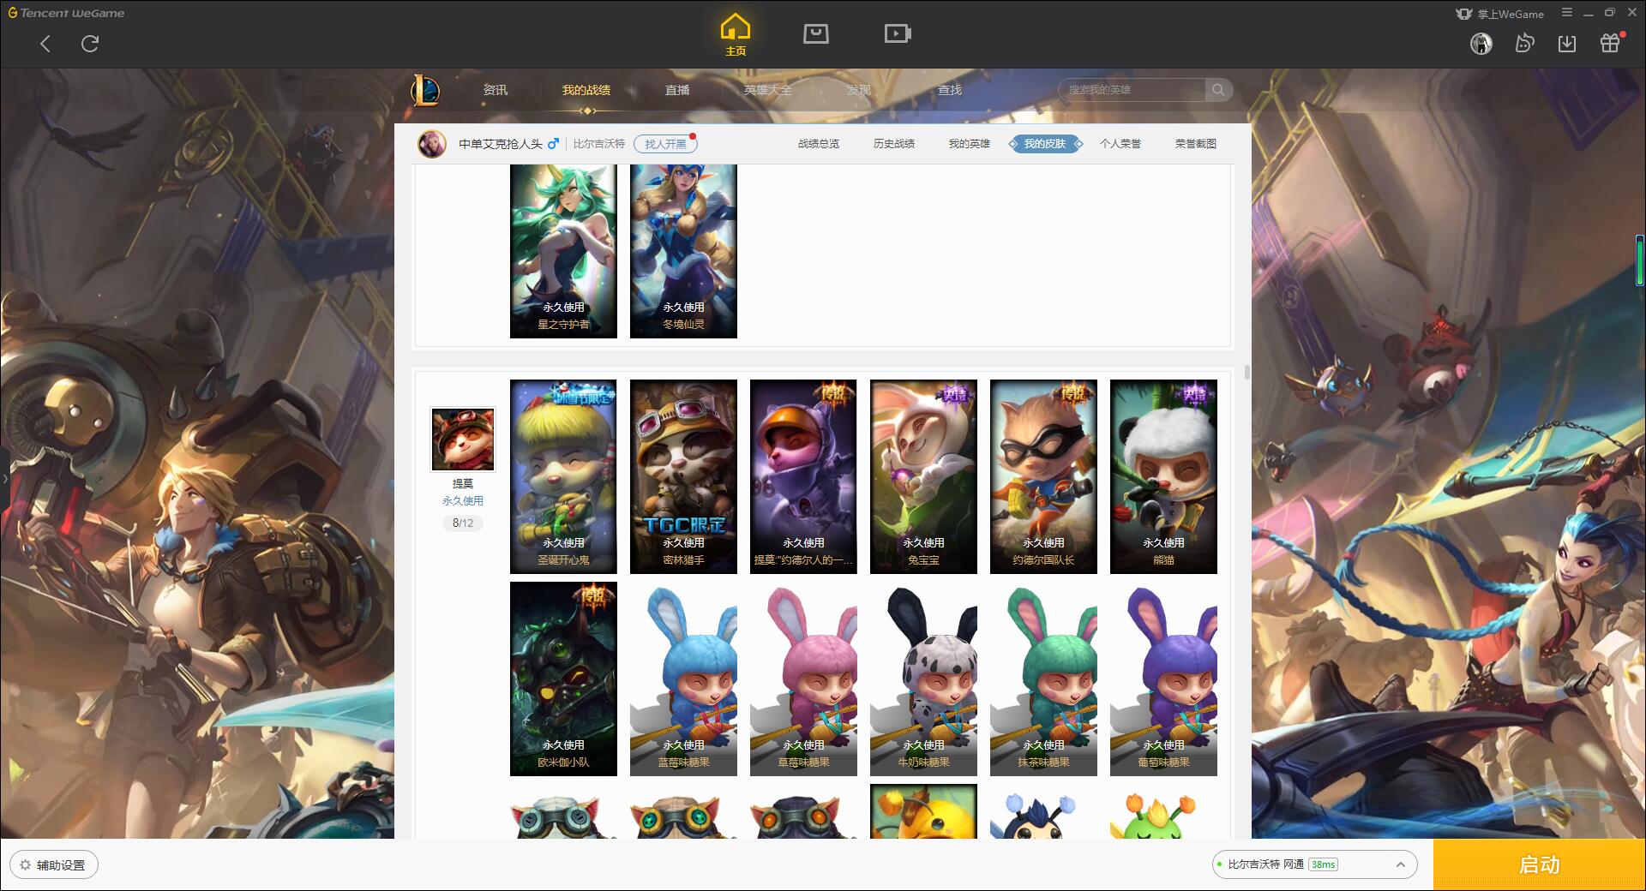The height and width of the screenshot is (891, 1646).
Task: Open the 草莓味糖果 chroma card
Action: click(x=803, y=679)
